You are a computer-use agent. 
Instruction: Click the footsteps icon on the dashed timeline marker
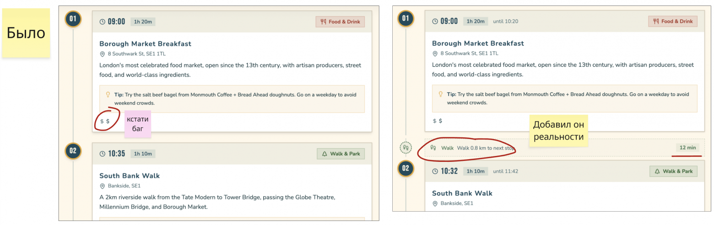click(406, 148)
